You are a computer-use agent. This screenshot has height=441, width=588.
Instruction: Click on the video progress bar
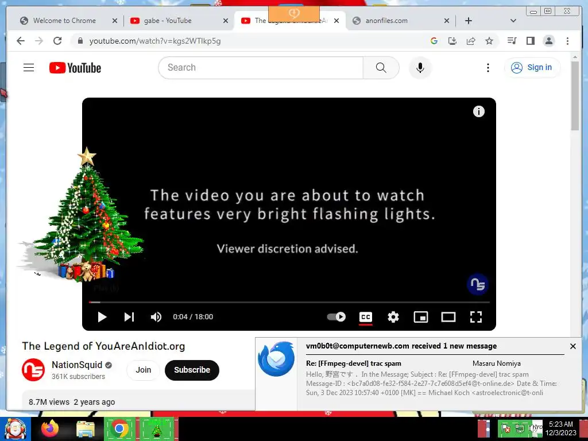[289, 302]
